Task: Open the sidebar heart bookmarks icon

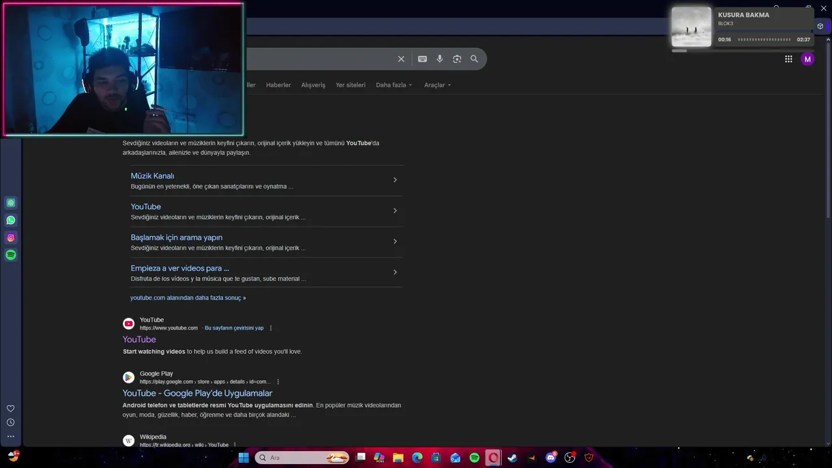Action: click(10, 409)
